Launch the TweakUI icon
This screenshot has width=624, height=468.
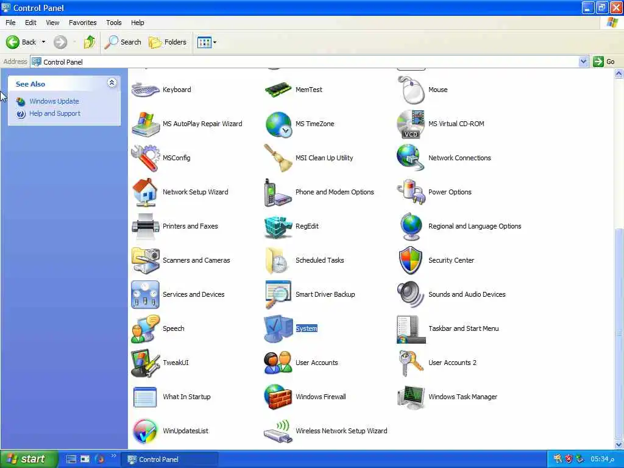point(145,363)
